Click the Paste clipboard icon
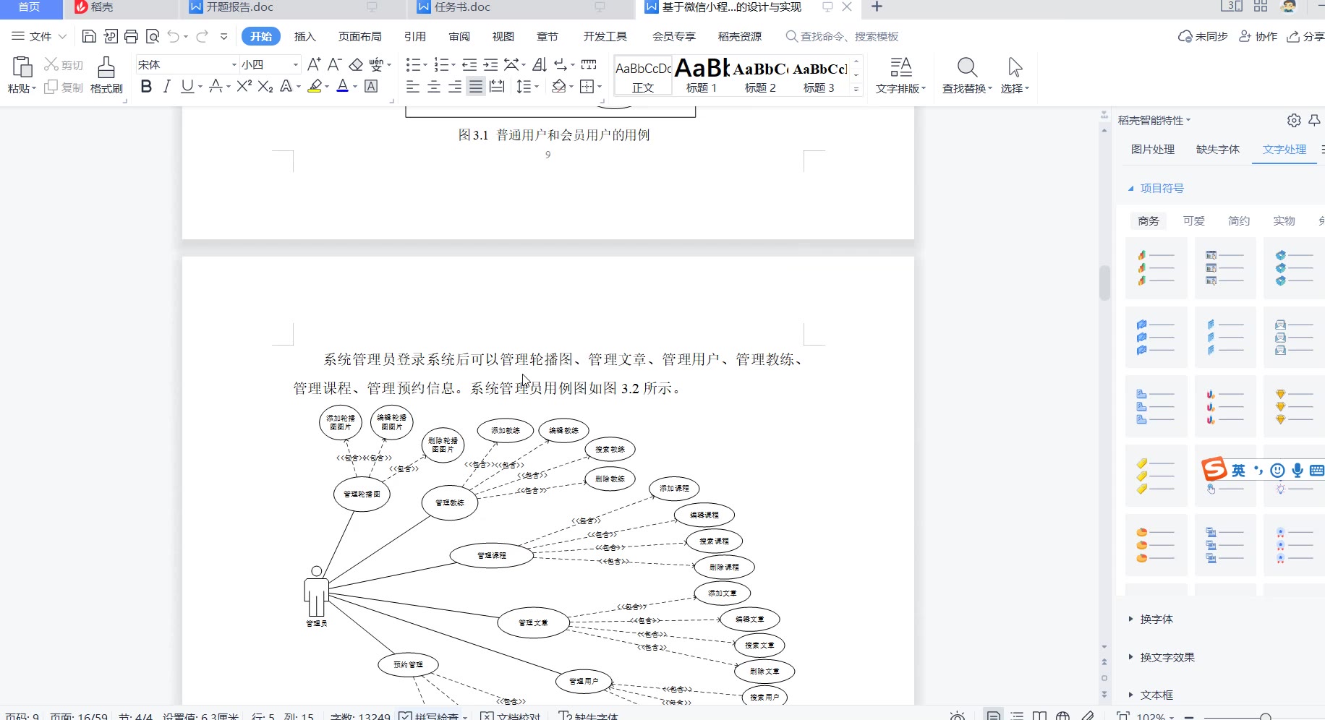 (22, 67)
